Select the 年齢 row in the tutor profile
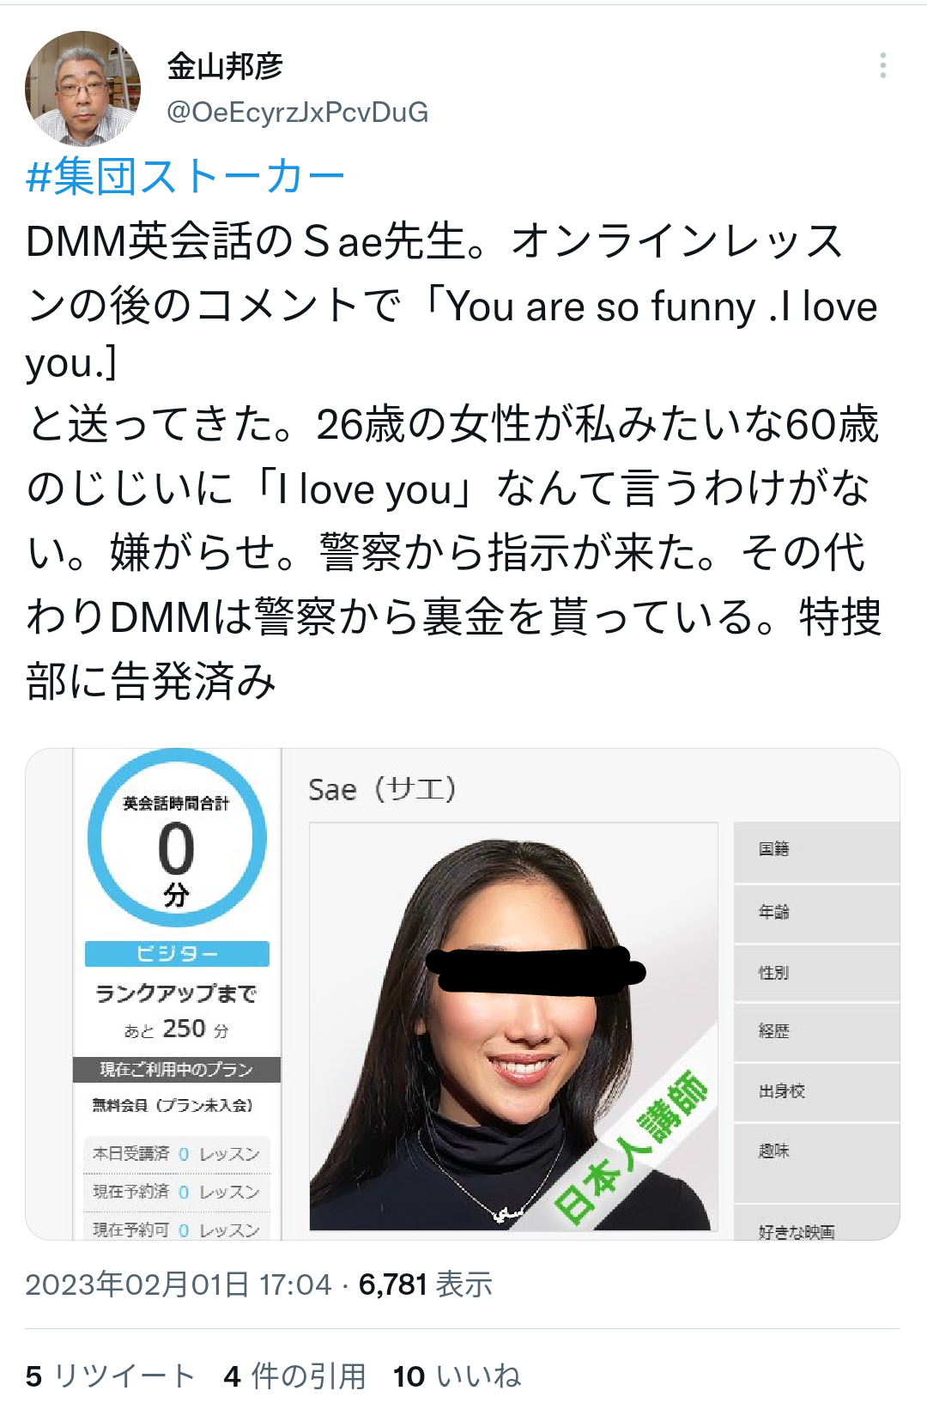The width and height of the screenshot is (927, 1421). (816, 914)
